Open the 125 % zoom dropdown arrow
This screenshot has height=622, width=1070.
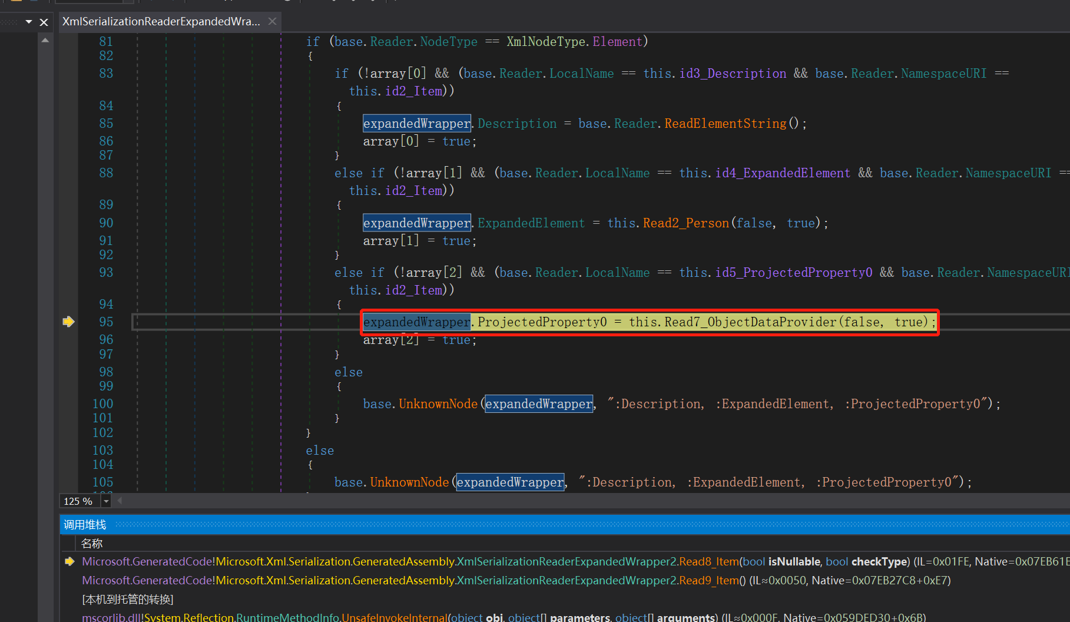pyautogui.click(x=106, y=501)
